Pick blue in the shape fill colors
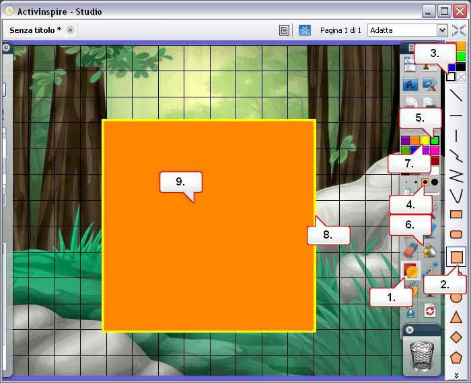This screenshot has width=471, height=383. click(451, 67)
